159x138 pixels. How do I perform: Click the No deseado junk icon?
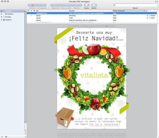pyautogui.click(x=42, y=5)
